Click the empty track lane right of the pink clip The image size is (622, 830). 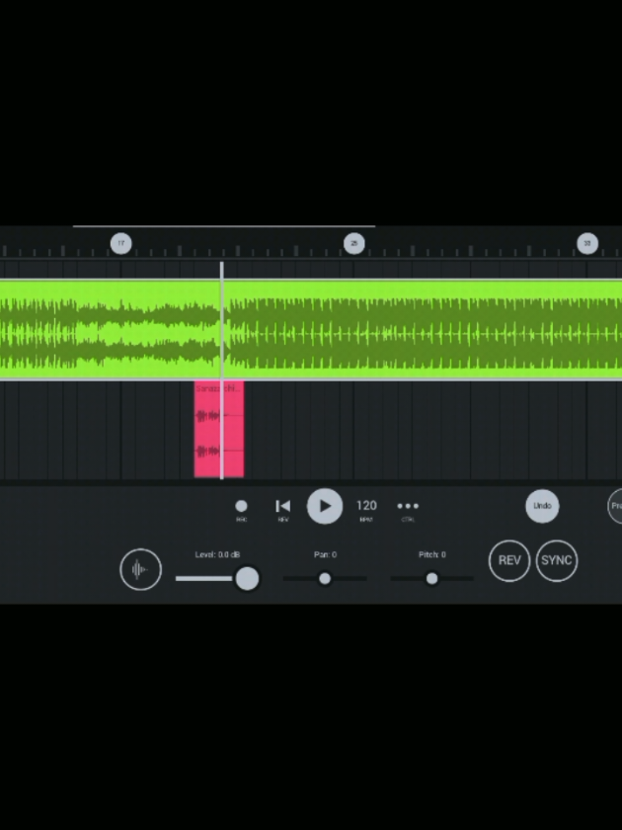[432, 429]
